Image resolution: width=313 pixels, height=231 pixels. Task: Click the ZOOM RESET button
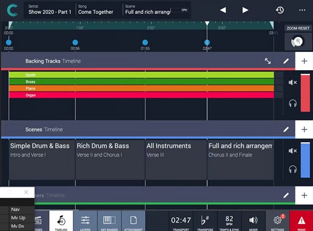tap(298, 28)
